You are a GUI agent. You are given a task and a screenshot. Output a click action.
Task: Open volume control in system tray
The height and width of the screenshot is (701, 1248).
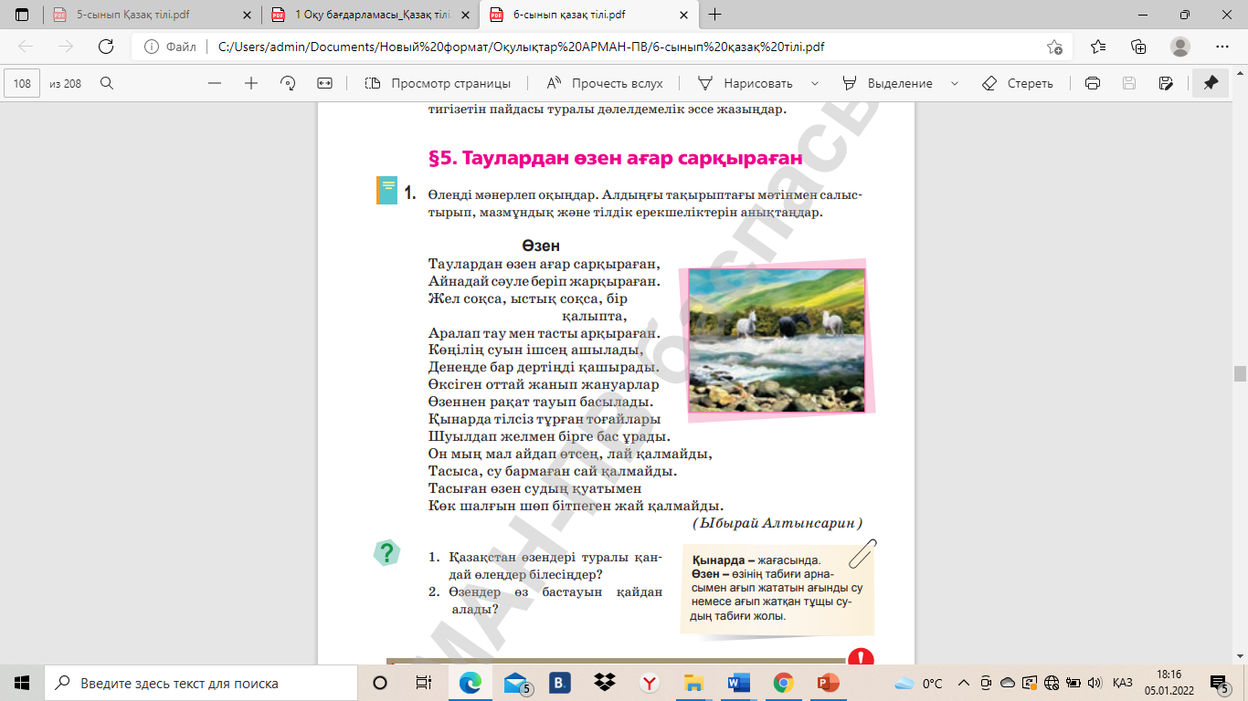pyautogui.click(x=1093, y=683)
